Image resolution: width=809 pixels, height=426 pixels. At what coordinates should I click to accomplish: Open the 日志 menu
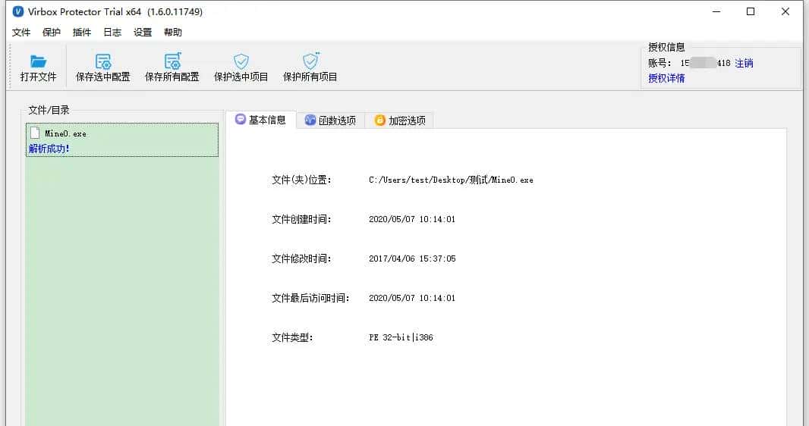point(112,33)
